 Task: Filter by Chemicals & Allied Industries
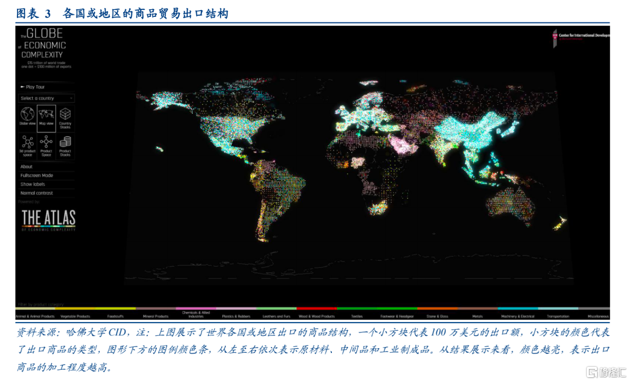click(x=196, y=314)
